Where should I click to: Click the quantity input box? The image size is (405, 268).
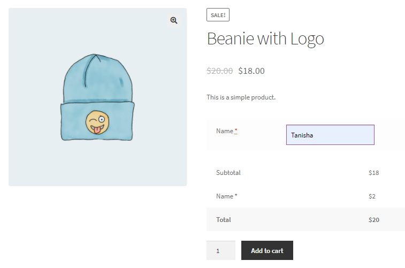pos(220,250)
